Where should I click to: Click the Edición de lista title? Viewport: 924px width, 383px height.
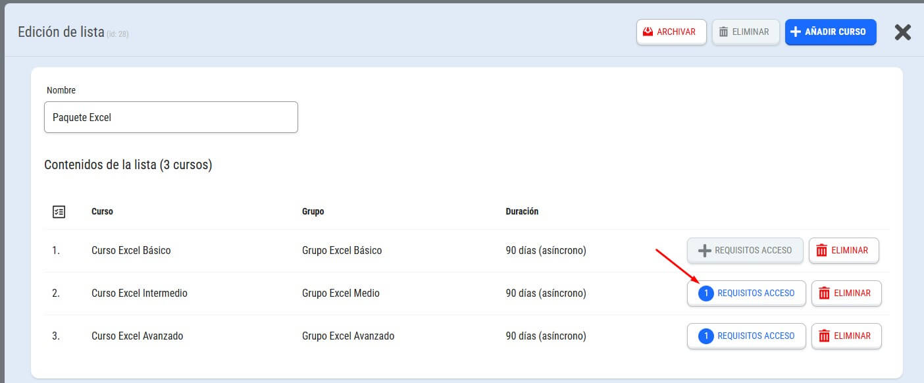pos(61,32)
